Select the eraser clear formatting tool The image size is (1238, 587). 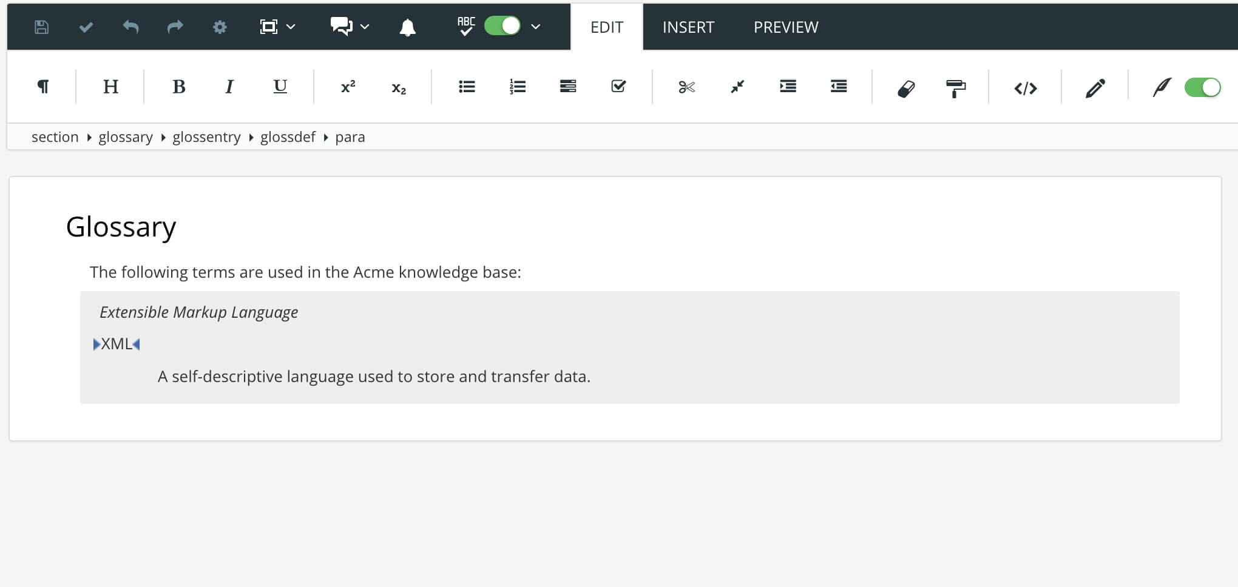905,89
